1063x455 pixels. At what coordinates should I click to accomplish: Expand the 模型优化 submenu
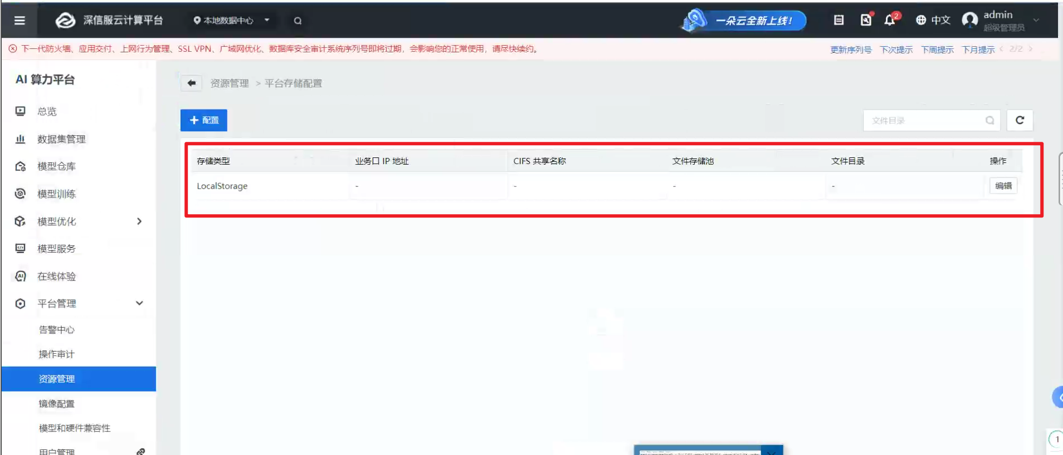pos(139,221)
